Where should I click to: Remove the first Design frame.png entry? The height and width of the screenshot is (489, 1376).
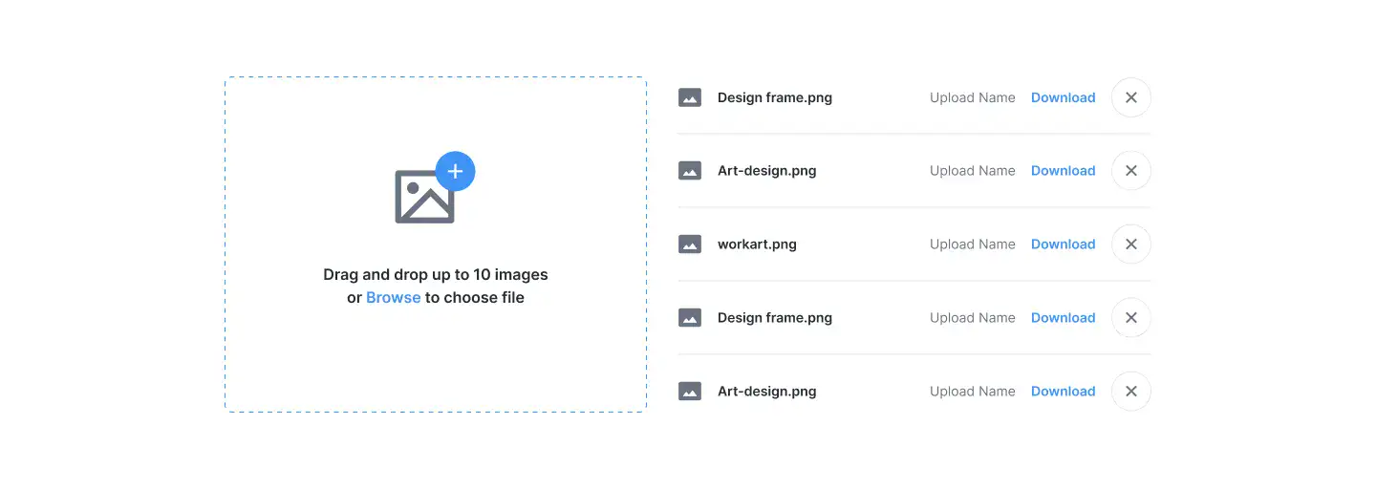coord(1131,97)
